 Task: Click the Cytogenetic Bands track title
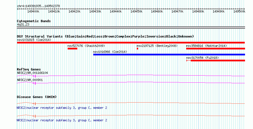(34, 21)
